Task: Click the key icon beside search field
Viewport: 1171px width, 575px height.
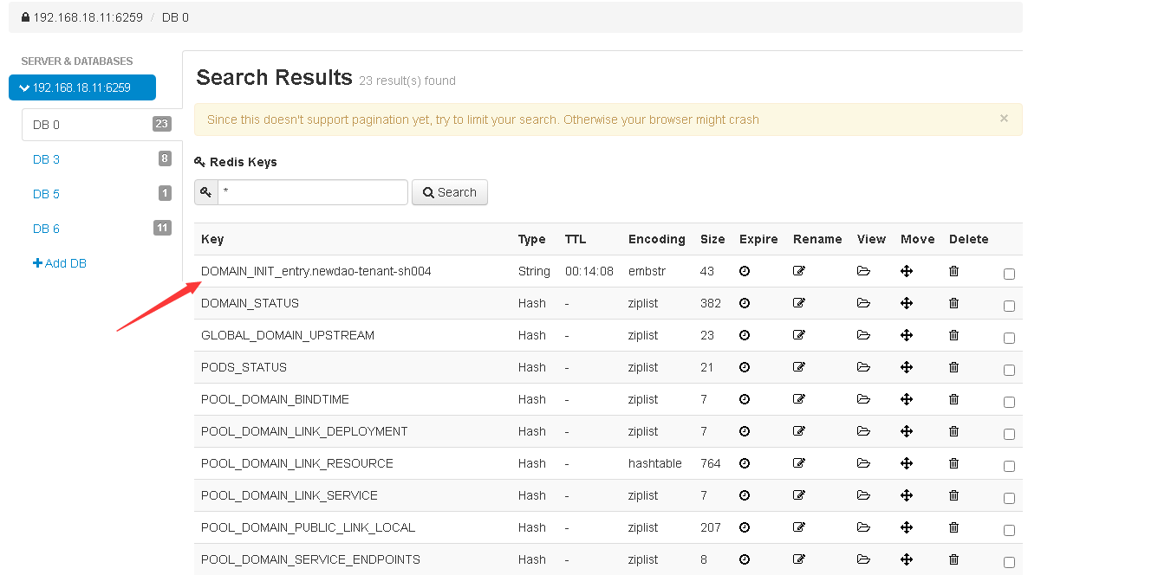Action: [206, 192]
